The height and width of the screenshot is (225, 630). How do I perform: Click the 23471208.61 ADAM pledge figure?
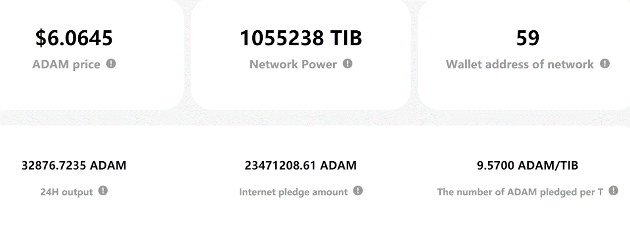[300, 166]
